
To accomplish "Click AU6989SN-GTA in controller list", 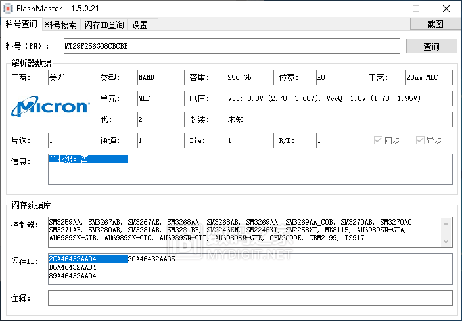I will click(x=381, y=230).
